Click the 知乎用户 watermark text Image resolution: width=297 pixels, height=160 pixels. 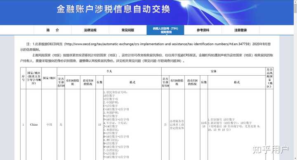[271, 150]
